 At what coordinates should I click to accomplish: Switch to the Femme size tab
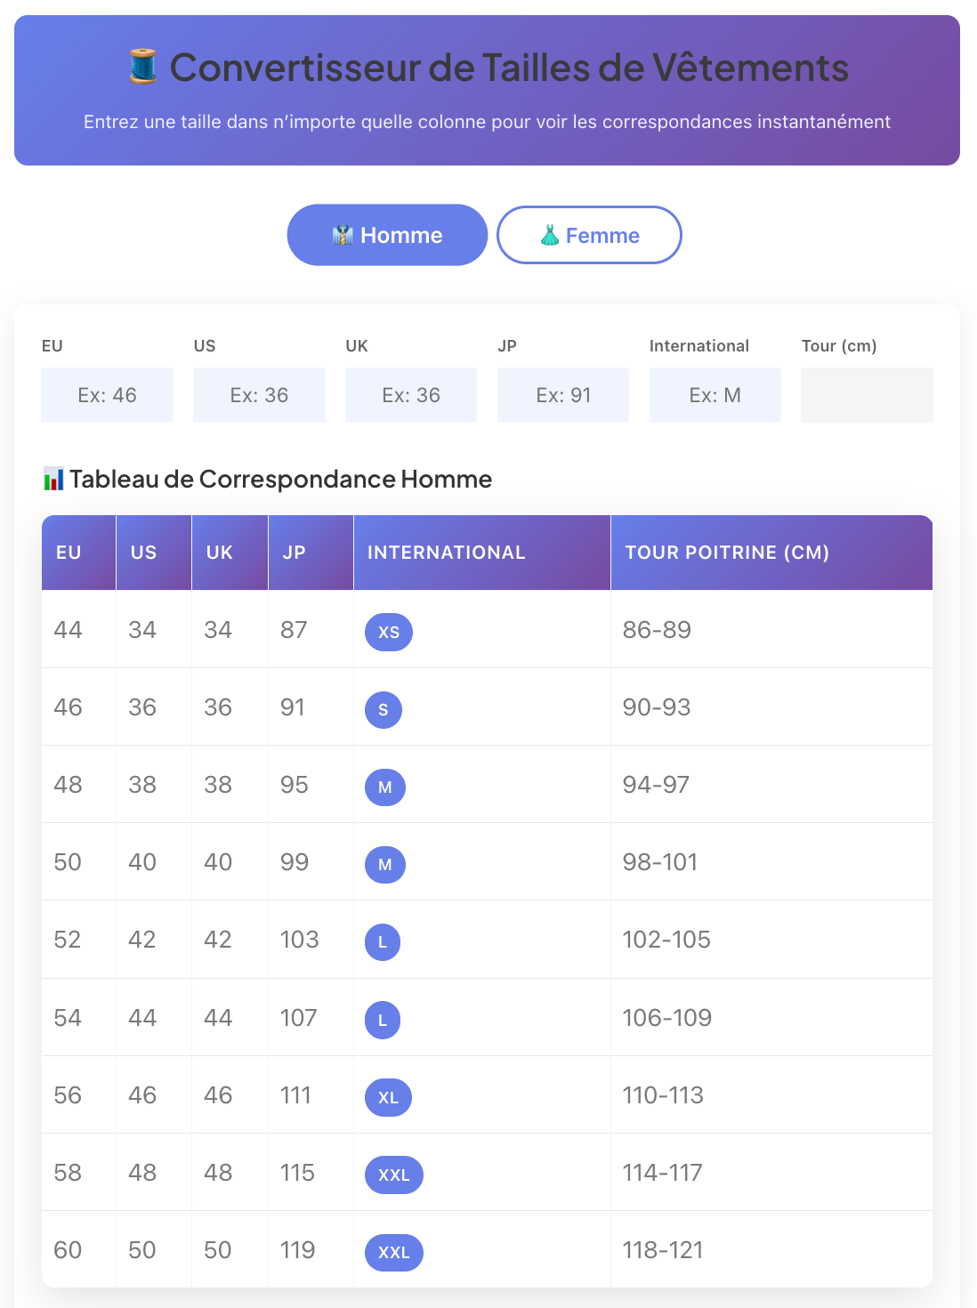[589, 235]
